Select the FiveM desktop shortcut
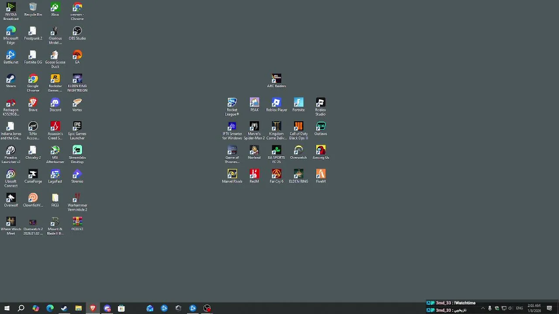 321,177
